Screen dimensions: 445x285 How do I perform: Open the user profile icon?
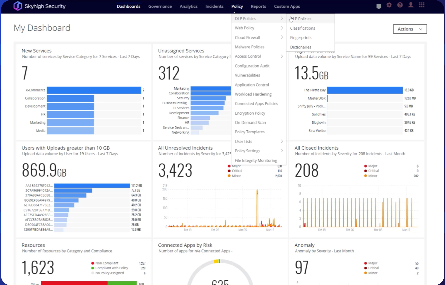click(x=411, y=5)
